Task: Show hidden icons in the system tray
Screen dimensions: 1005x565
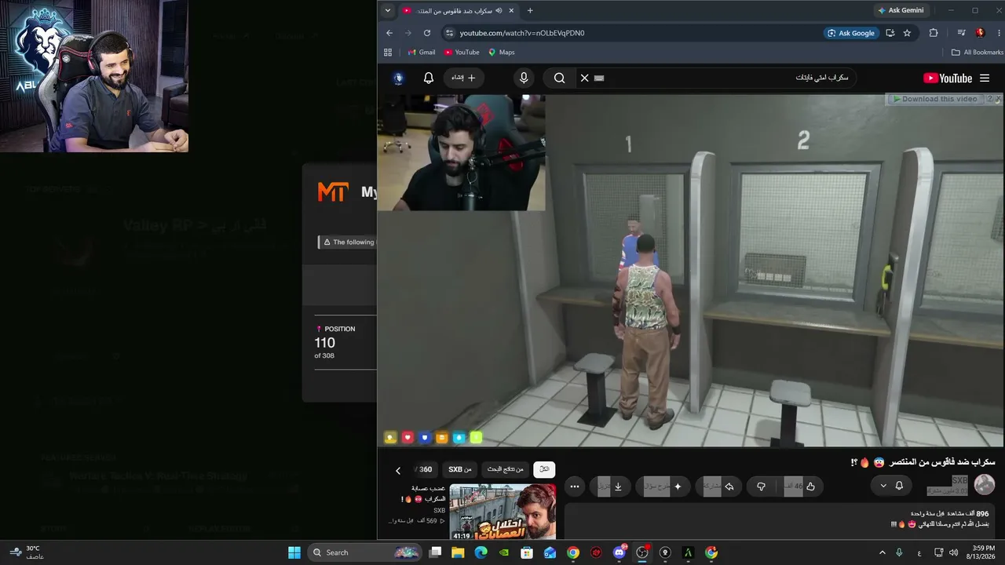Action: point(882,552)
